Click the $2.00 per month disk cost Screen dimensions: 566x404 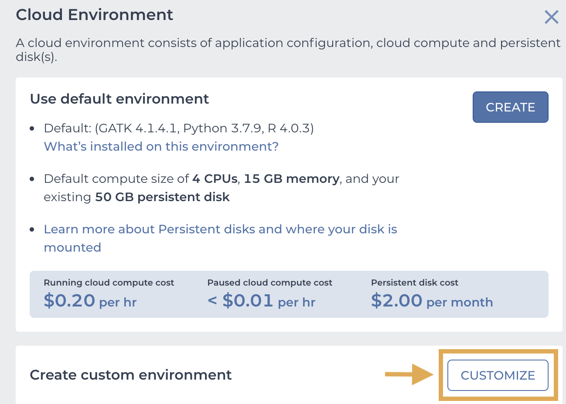432,300
